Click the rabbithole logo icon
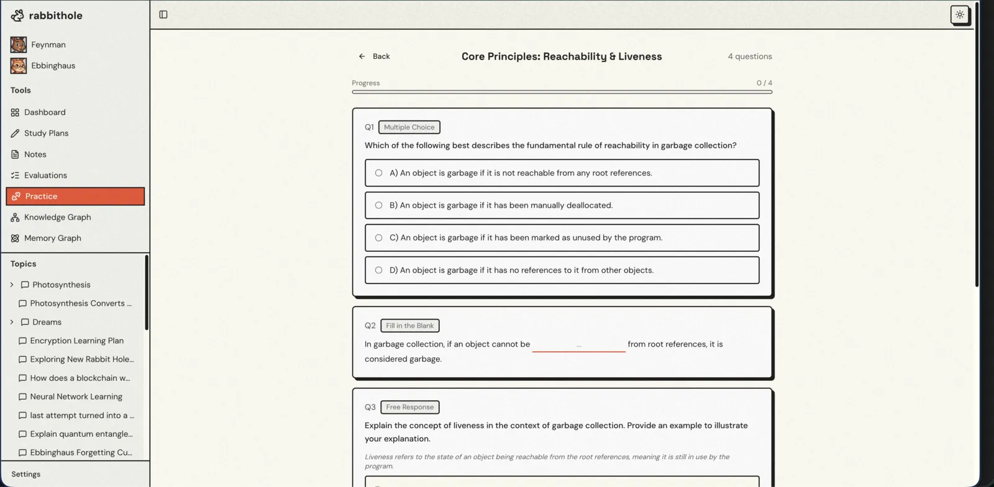The width and height of the screenshot is (994, 487). [x=17, y=16]
